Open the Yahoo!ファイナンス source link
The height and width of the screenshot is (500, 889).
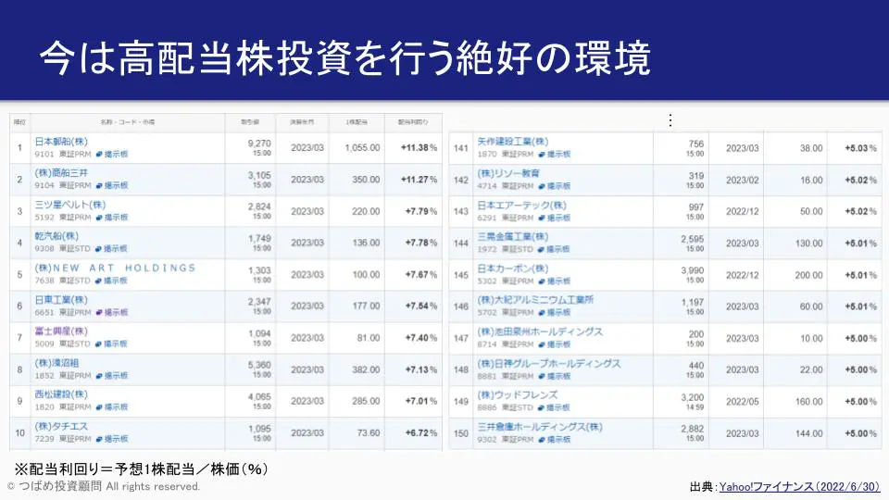tap(799, 486)
